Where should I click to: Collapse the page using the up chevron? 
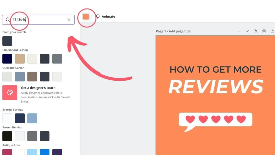click(239, 31)
